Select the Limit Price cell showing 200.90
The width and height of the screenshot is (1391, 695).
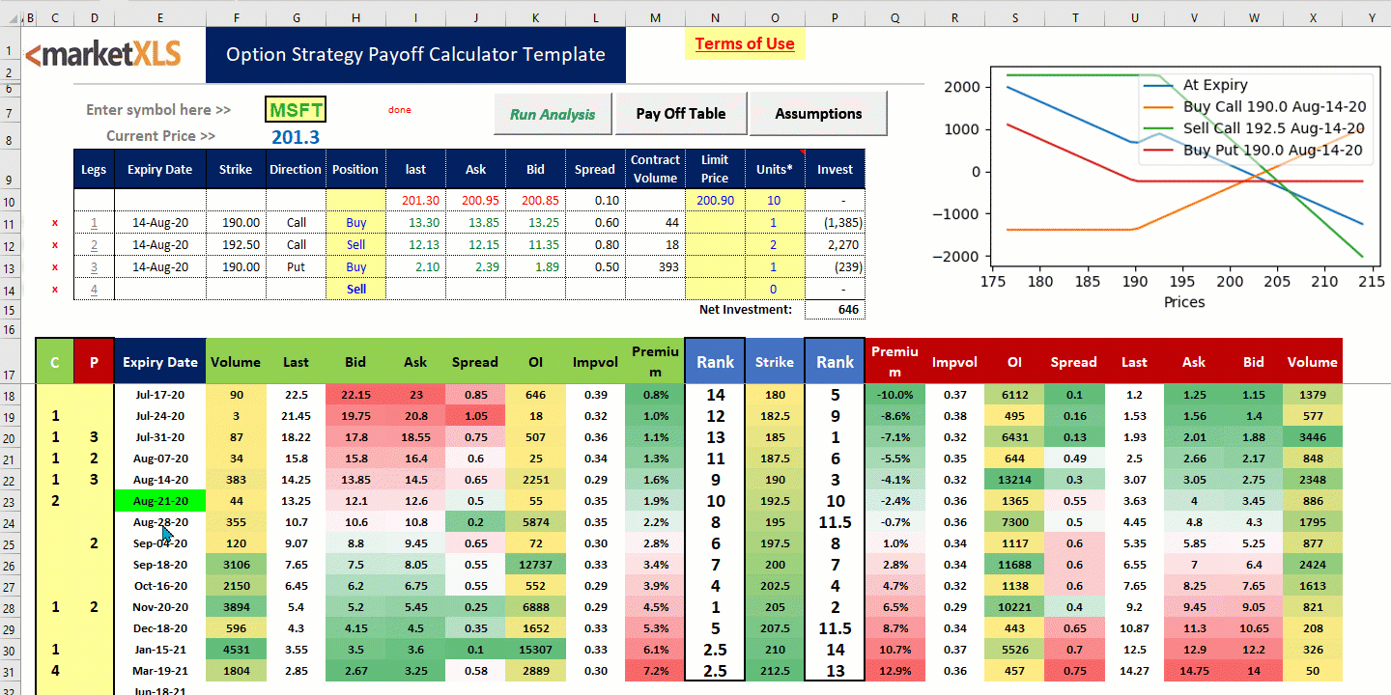point(715,201)
